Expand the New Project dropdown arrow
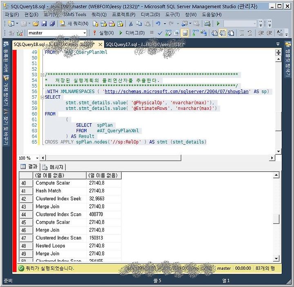Viewport: 294px width, 287px height. 17,23
